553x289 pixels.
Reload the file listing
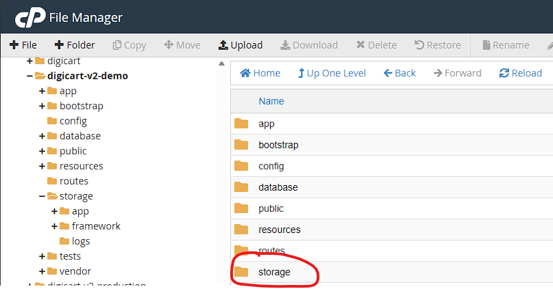tap(520, 73)
